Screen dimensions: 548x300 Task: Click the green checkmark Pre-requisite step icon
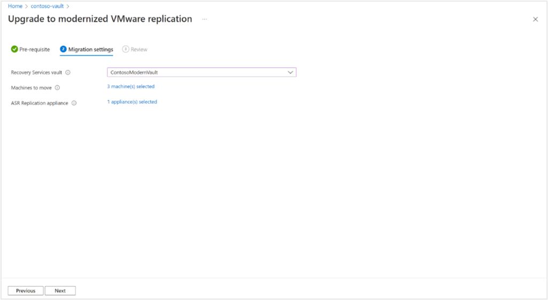14,49
